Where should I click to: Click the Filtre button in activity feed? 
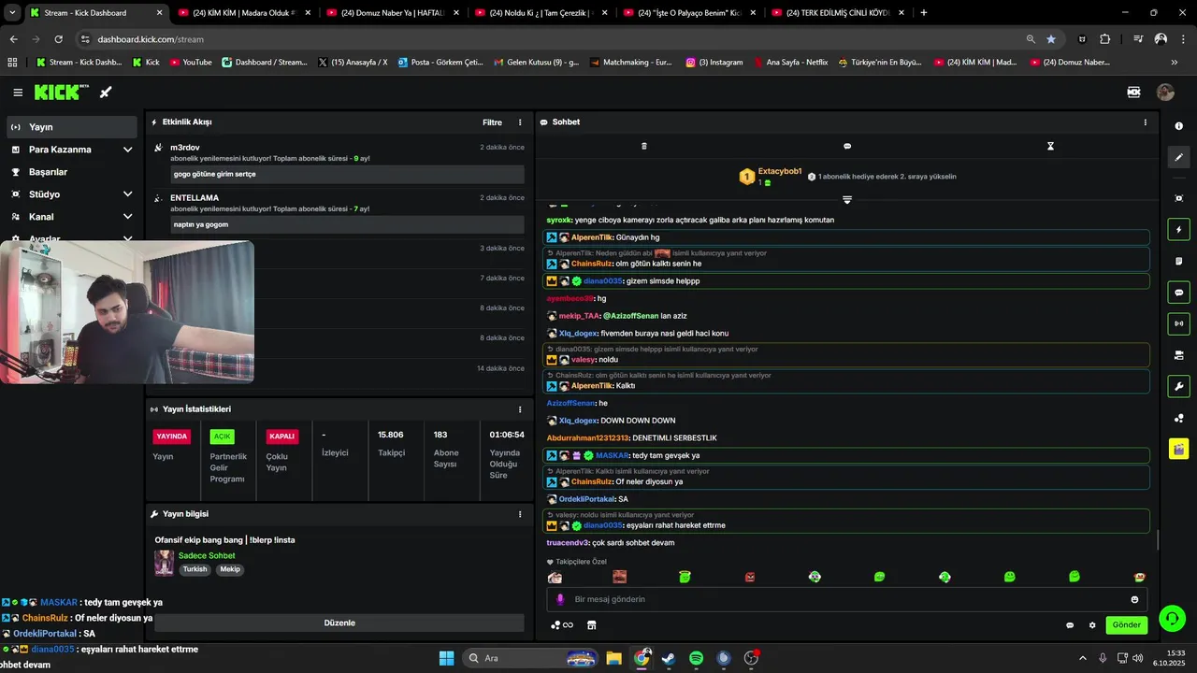click(x=492, y=122)
